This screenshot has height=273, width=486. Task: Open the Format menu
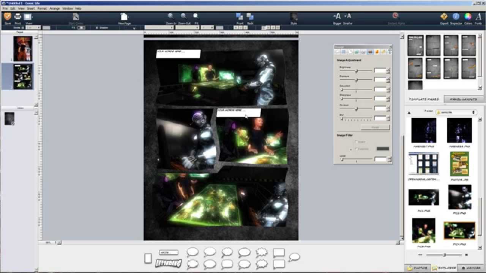(x=42, y=8)
